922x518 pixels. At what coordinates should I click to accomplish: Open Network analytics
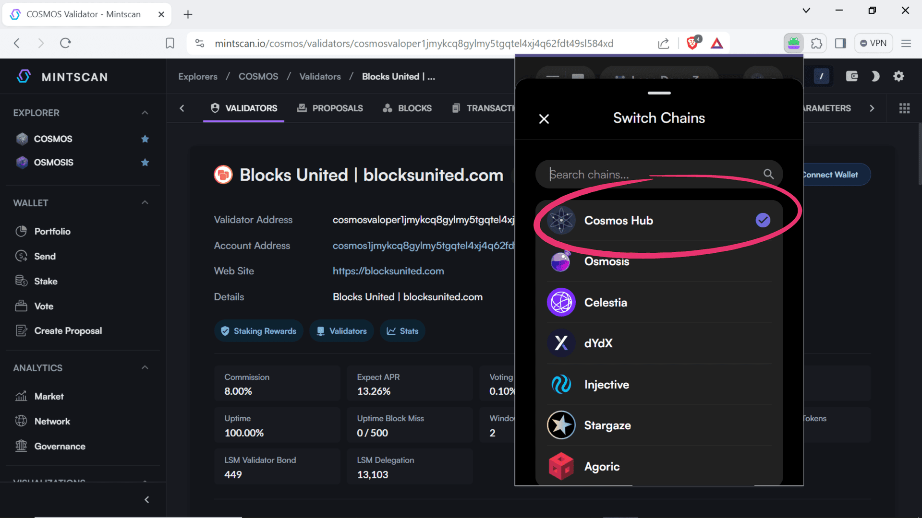coord(52,422)
